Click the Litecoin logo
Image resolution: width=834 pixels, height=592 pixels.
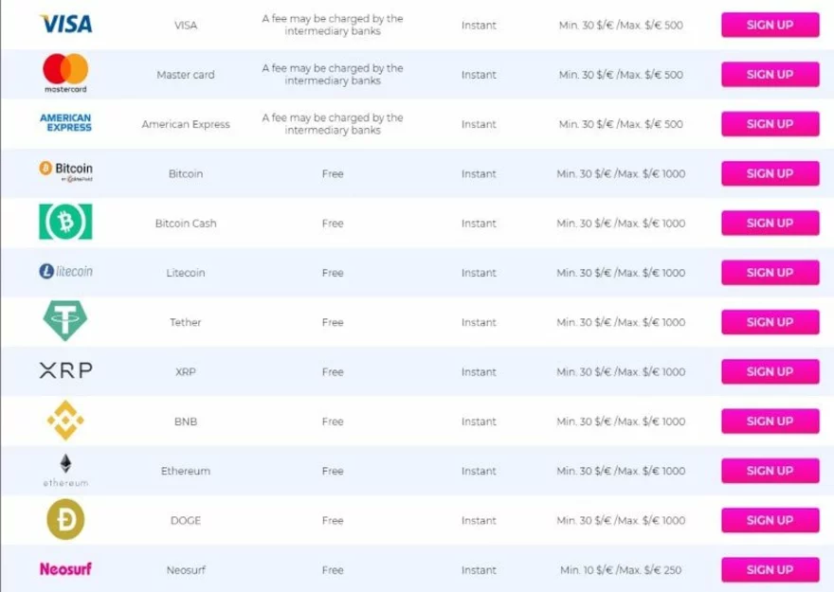(x=65, y=272)
